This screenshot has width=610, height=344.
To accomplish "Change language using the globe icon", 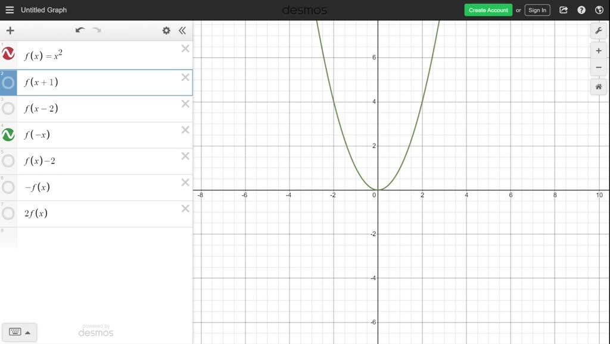I will click(x=599, y=10).
